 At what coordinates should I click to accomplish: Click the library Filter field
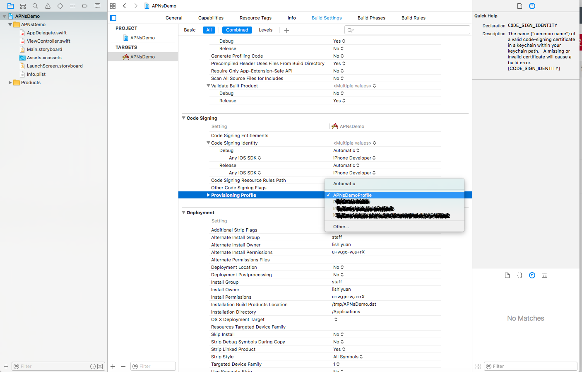[531, 366]
